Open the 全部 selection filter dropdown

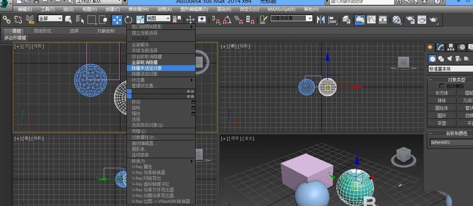click(x=50, y=18)
